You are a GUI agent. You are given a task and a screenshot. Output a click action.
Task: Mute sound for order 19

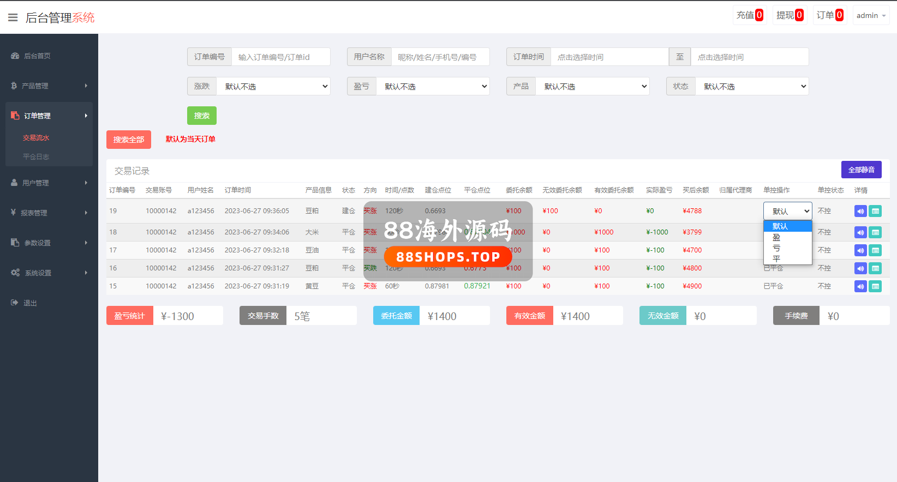[x=860, y=212]
